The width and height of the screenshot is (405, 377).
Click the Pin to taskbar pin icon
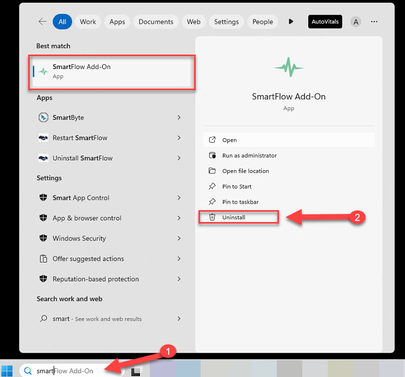tap(212, 201)
